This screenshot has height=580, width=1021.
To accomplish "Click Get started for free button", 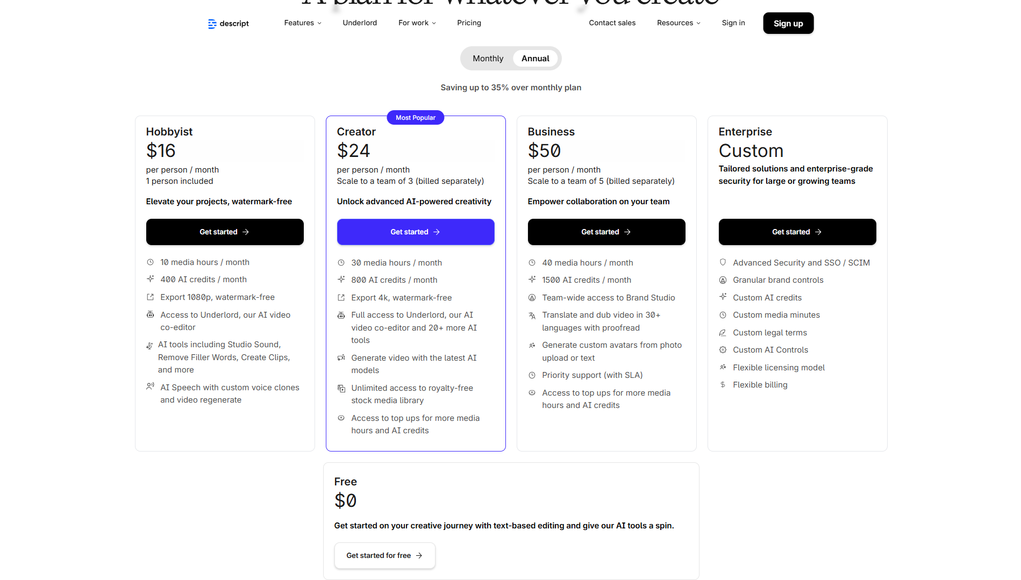I will point(384,555).
